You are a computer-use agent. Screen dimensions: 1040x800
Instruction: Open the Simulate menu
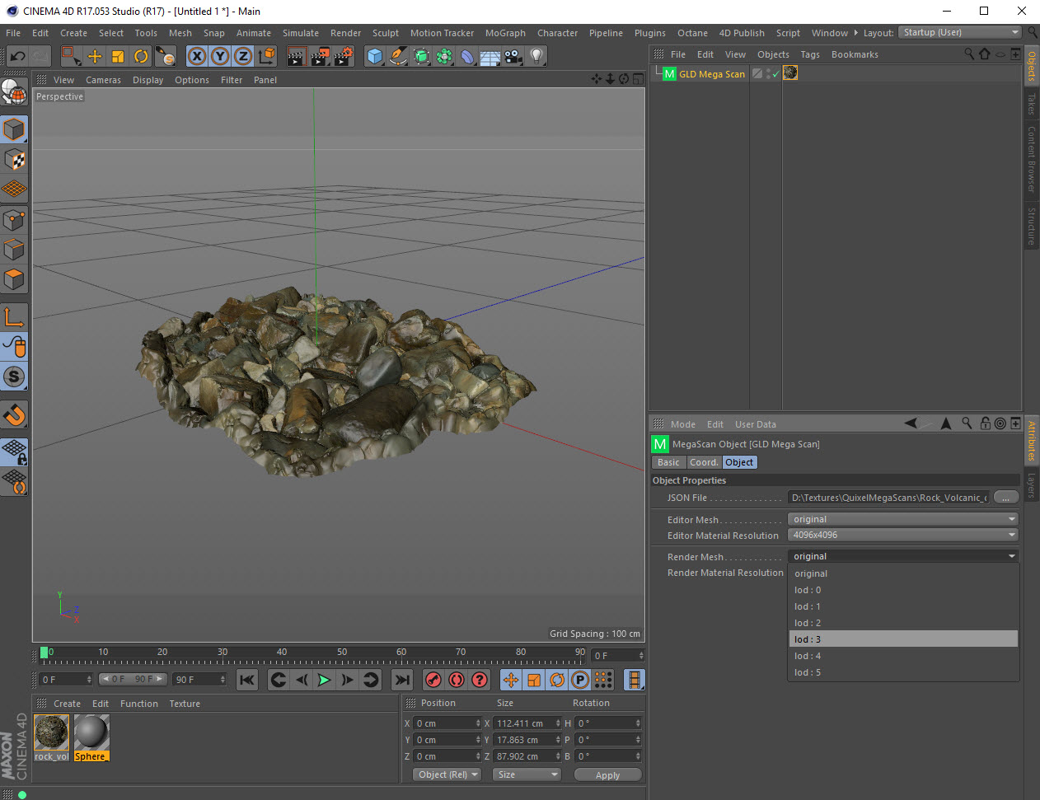[x=301, y=33]
